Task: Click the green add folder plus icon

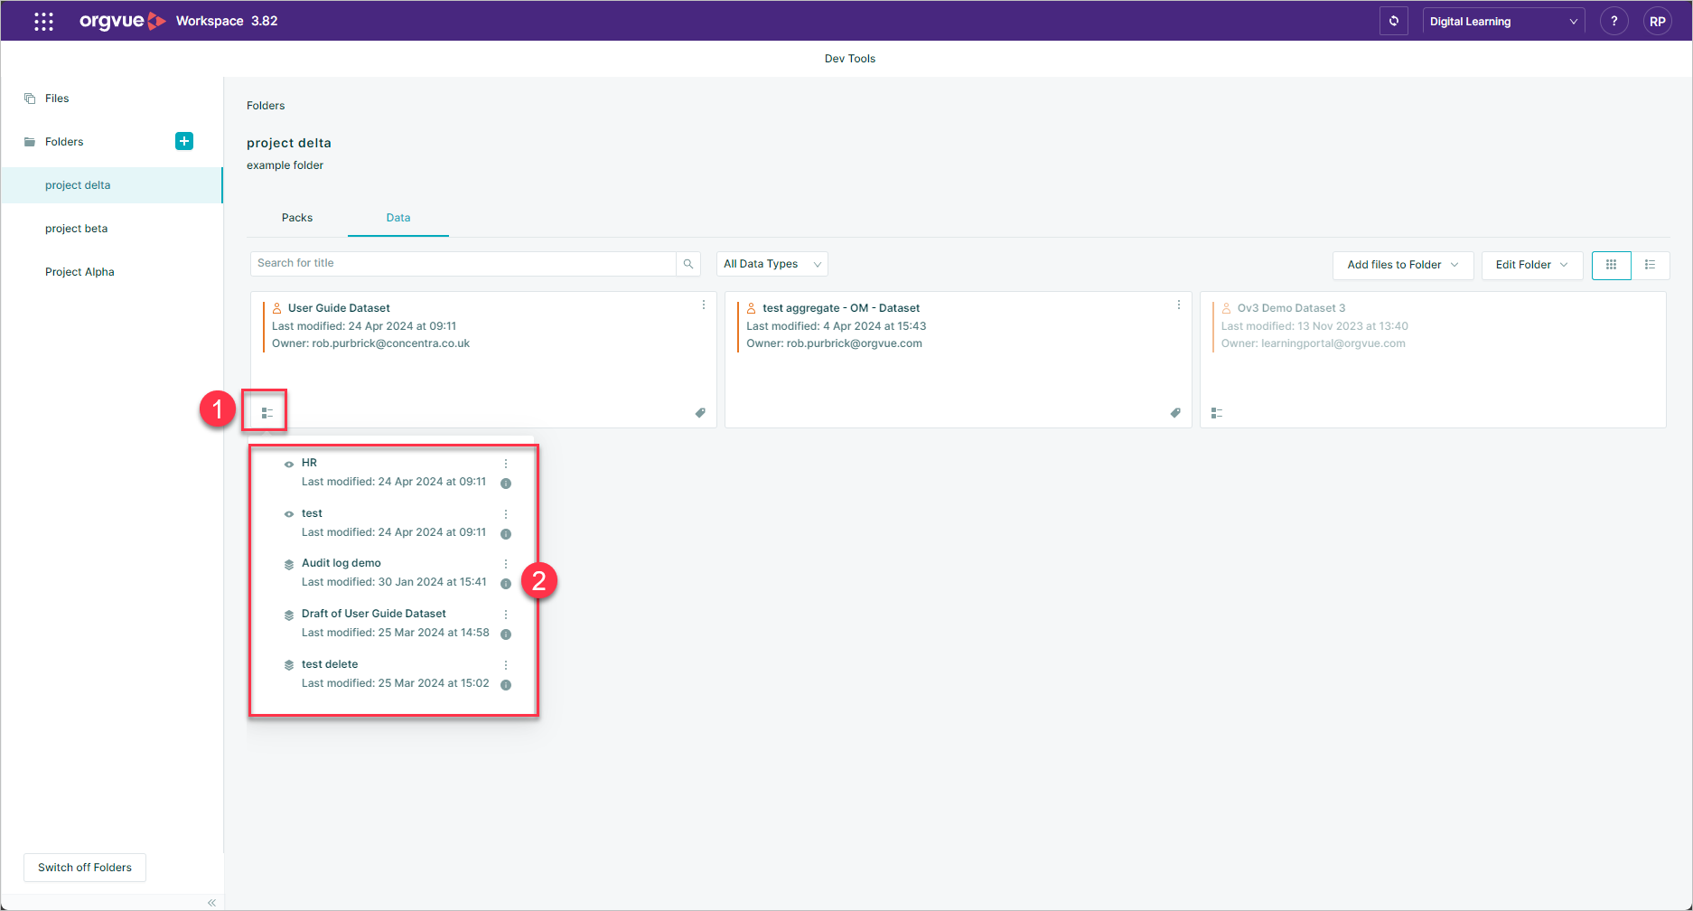Action: [184, 141]
